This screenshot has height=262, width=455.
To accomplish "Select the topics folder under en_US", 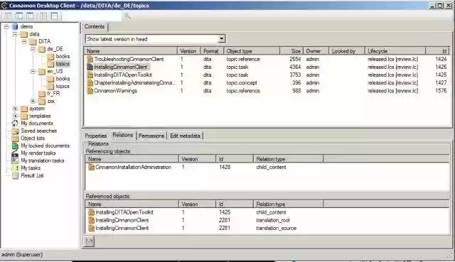I will [63, 87].
